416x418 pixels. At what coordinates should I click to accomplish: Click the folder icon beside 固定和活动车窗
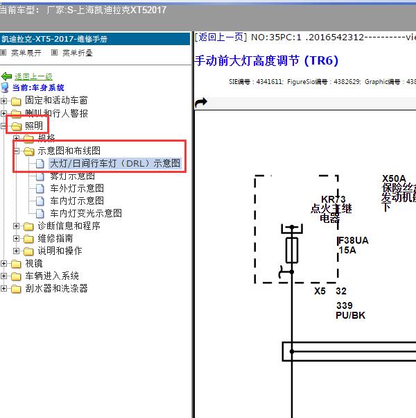tap(16, 101)
